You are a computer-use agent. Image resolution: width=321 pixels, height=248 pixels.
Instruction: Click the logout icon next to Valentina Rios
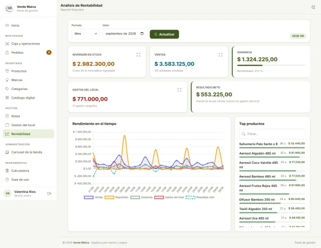click(49, 193)
